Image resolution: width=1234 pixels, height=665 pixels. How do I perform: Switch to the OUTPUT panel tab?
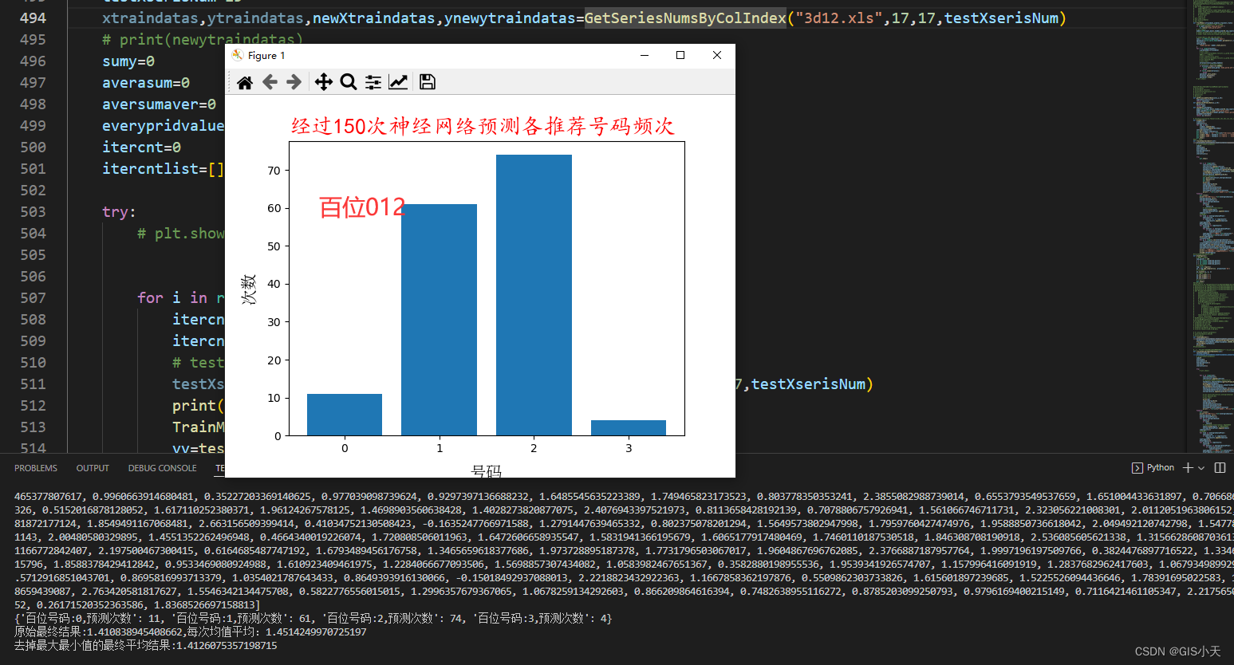tap(93, 468)
